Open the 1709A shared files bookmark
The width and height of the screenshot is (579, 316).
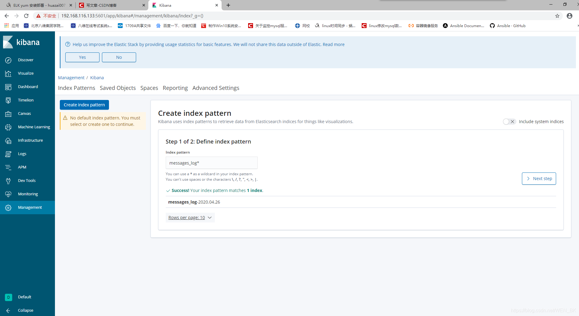[135, 26]
